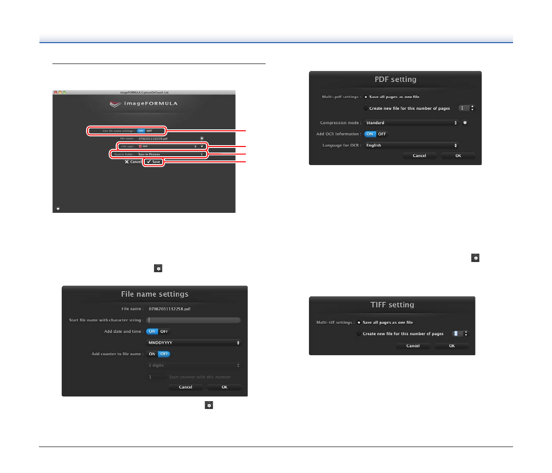Select 'Save all pages as one file' in PDF setting
This screenshot has width=552, height=473.
click(x=366, y=97)
